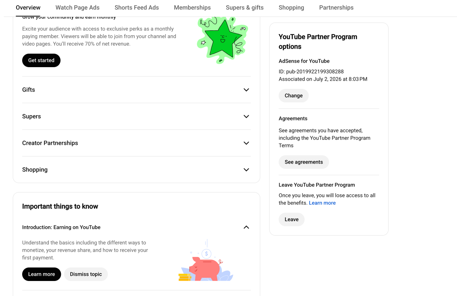Open the Shorts Feed Ads tab
Screen dimensions: 457x296
pos(137,8)
